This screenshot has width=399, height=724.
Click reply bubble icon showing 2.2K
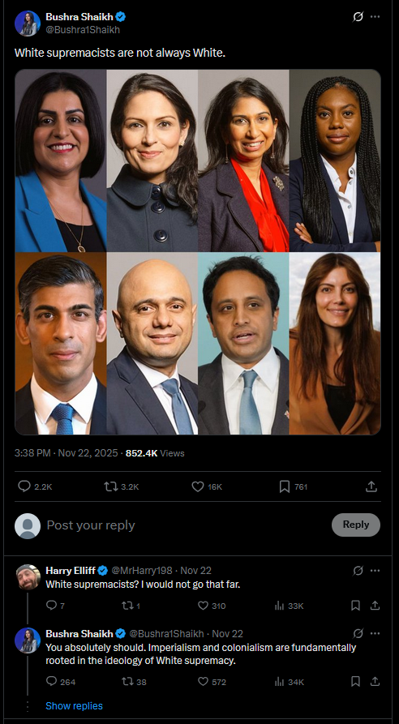pyautogui.click(x=24, y=486)
